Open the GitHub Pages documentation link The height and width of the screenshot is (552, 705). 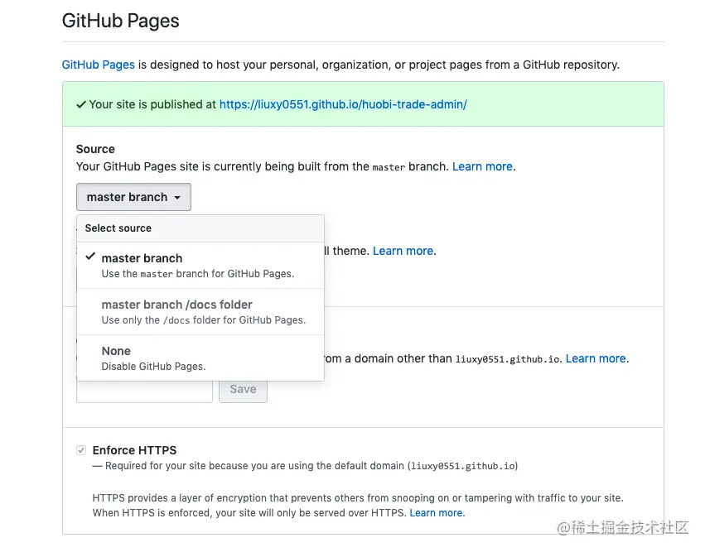point(98,65)
